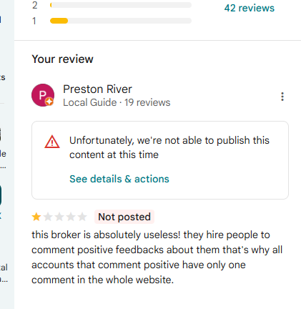This screenshot has width=301, height=309.
Task: Open See details & actions link
Action: point(119,179)
